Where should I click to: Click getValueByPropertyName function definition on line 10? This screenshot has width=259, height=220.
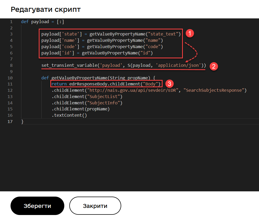click(79, 78)
